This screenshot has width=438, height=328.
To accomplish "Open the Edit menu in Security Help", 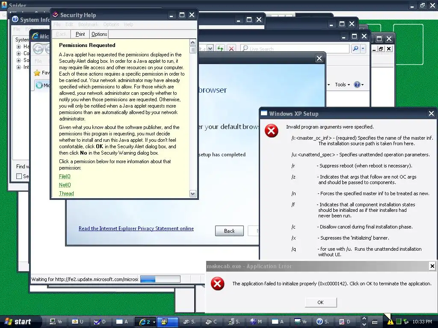I will tap(69, 24).
